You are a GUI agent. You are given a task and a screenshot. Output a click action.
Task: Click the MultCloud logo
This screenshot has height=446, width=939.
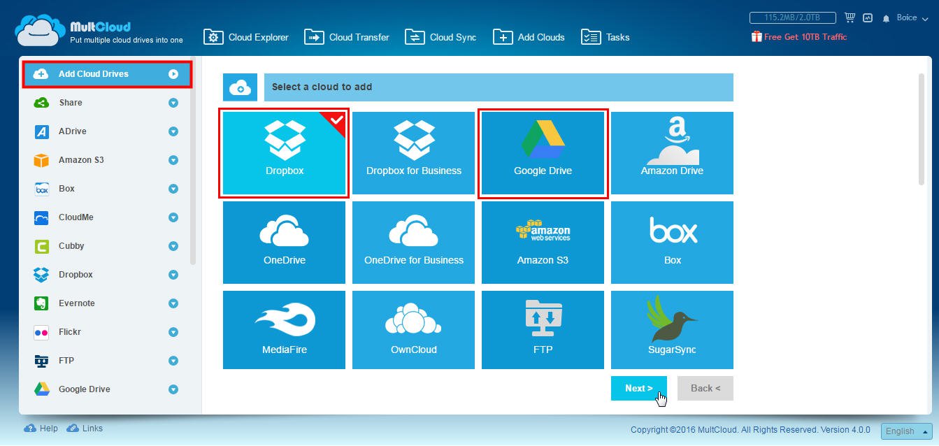[x=99, y=31]
